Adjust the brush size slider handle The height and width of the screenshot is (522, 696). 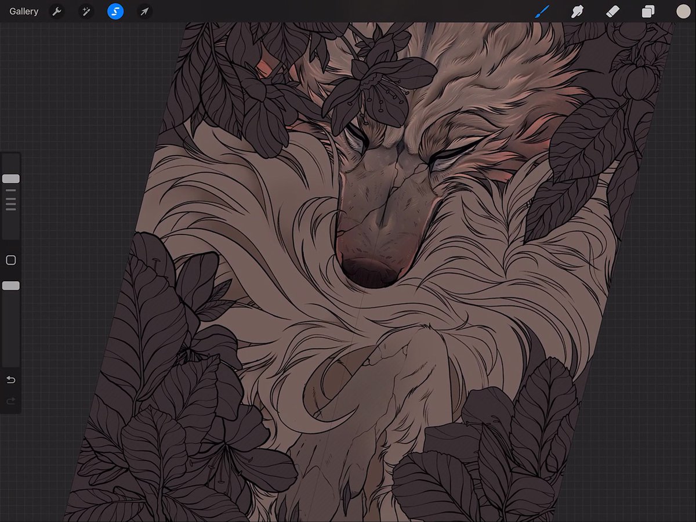11,179
